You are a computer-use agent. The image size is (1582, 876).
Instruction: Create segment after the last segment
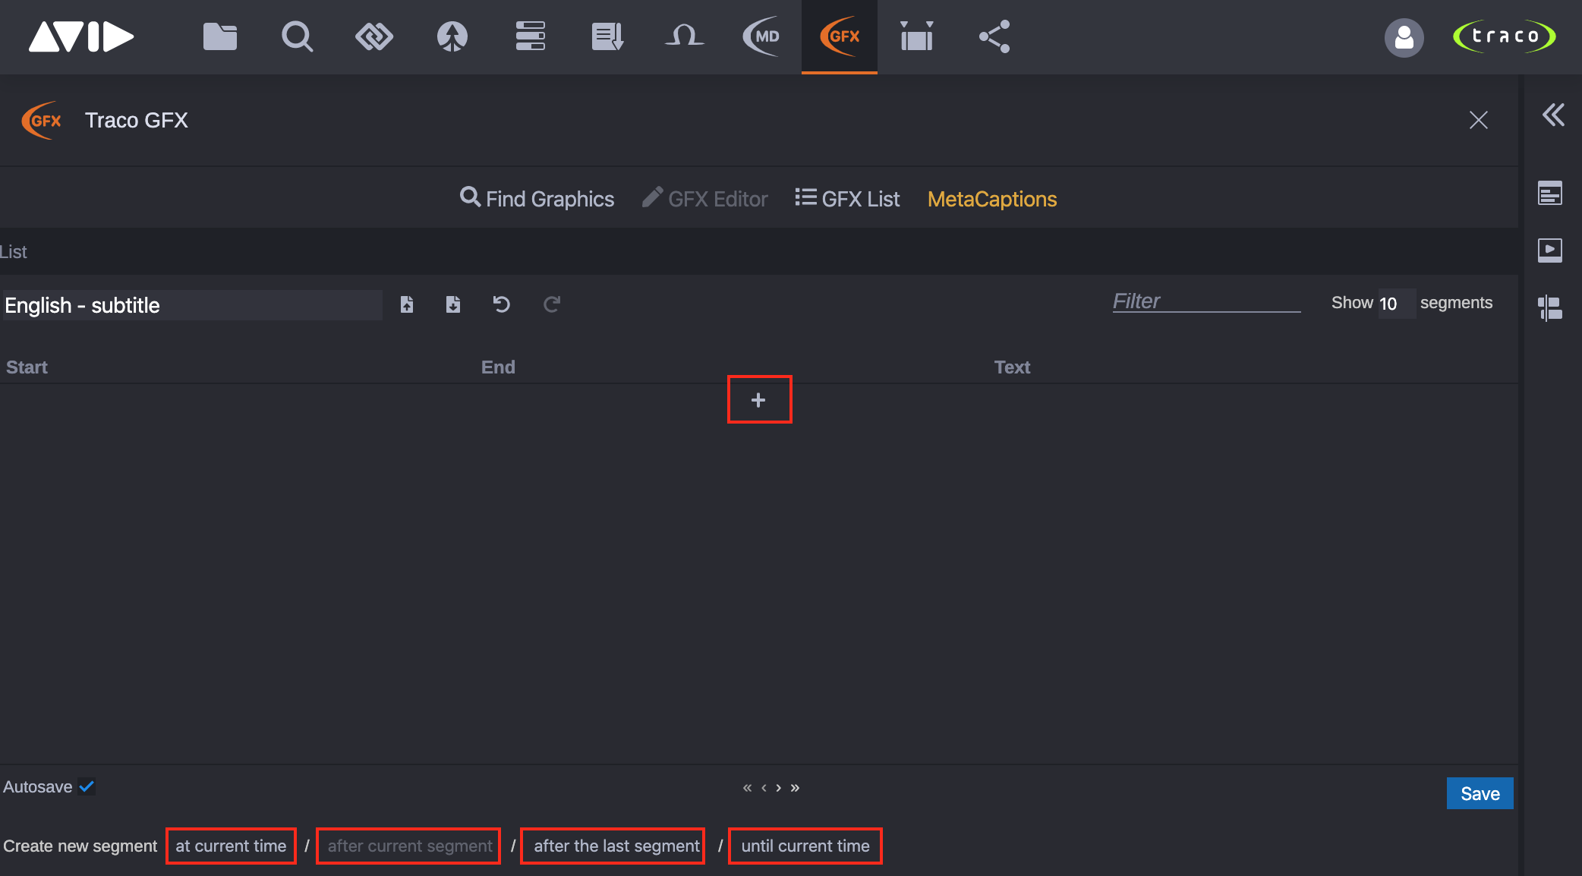[x=616, y=846]
